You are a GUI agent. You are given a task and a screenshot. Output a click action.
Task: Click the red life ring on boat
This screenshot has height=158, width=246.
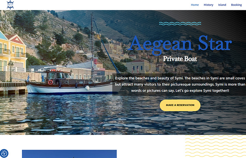50,82
